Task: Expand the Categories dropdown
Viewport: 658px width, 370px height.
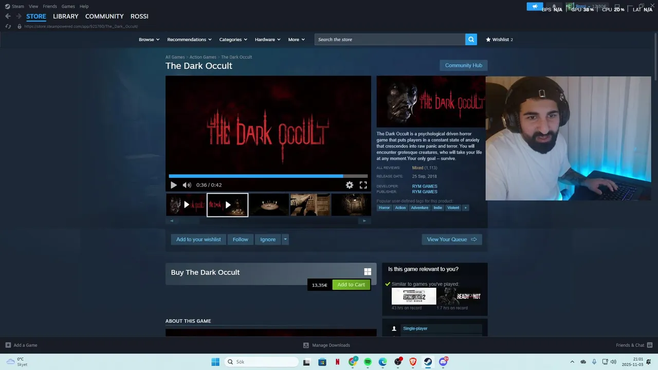Action: [x=233, y=40]
